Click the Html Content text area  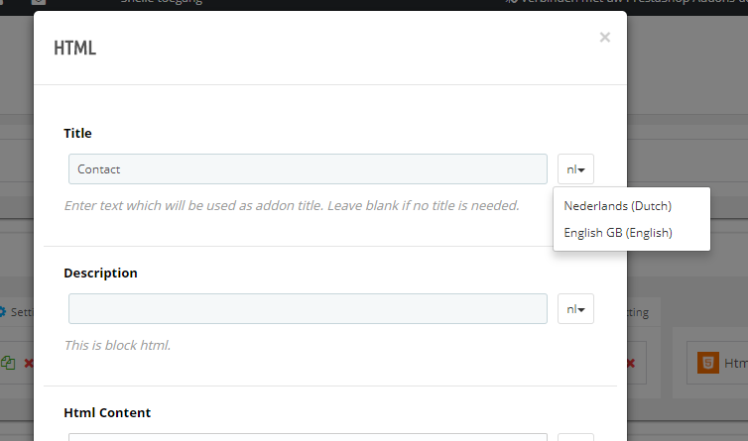point(308,436)
